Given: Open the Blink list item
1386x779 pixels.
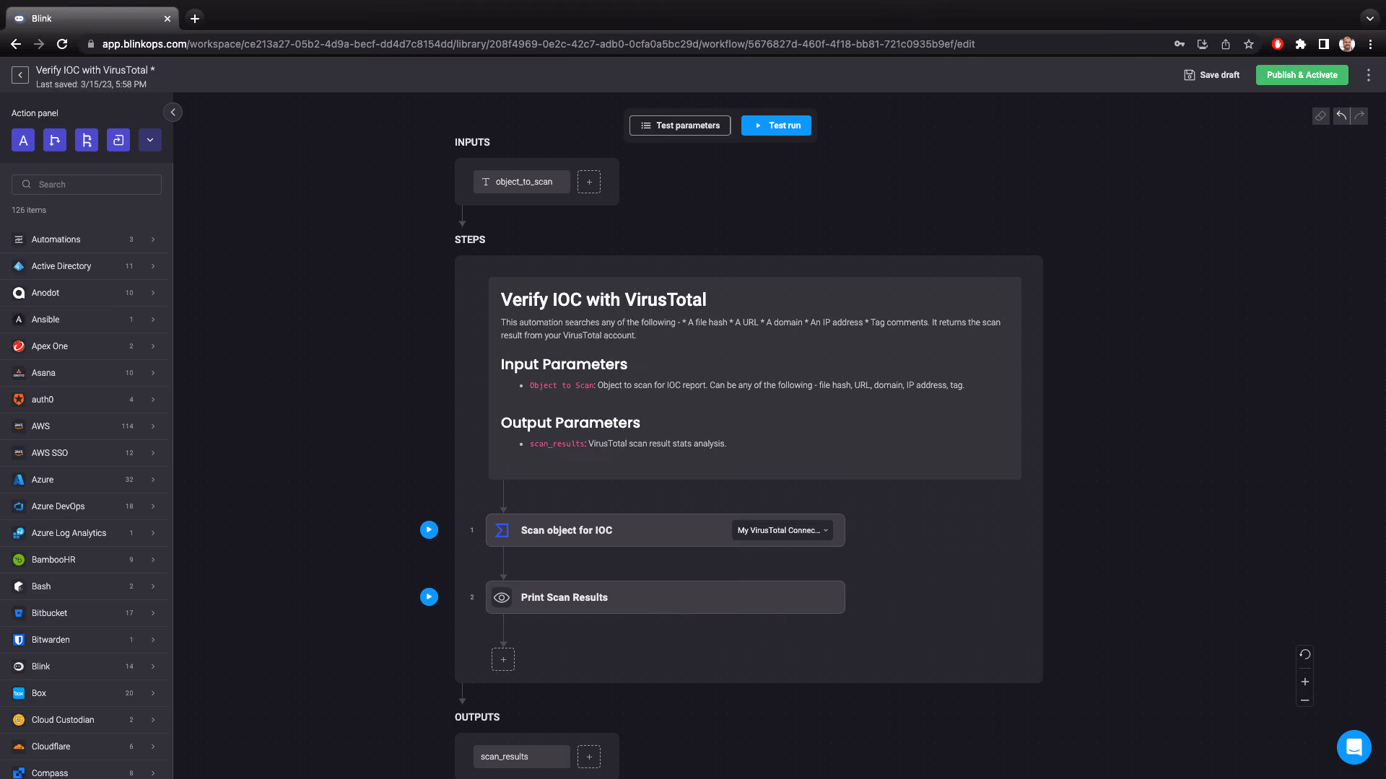Looking at the screenshot, I should (84, 666).
